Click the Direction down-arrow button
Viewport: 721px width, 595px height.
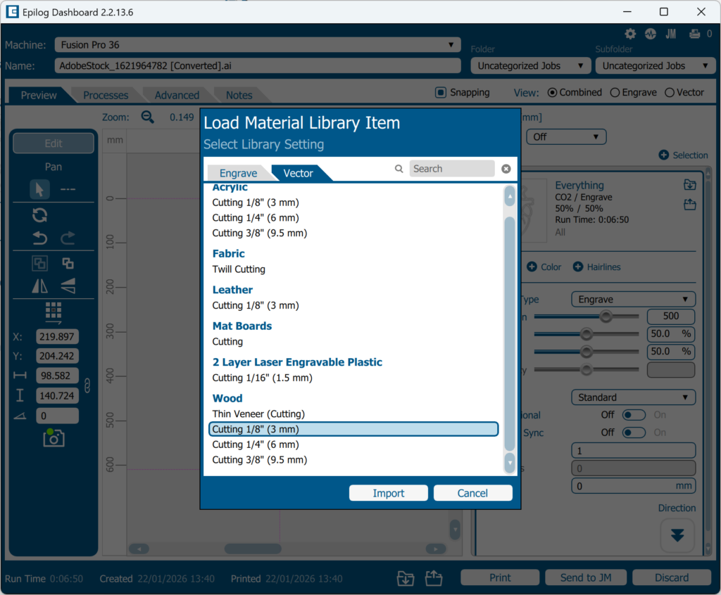(677, 535)
